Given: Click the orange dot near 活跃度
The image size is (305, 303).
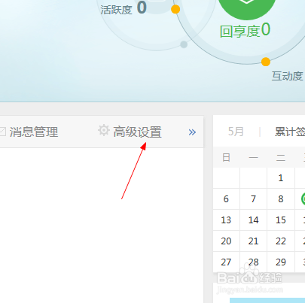Looking at the screenshot, I should pos(175,9).
